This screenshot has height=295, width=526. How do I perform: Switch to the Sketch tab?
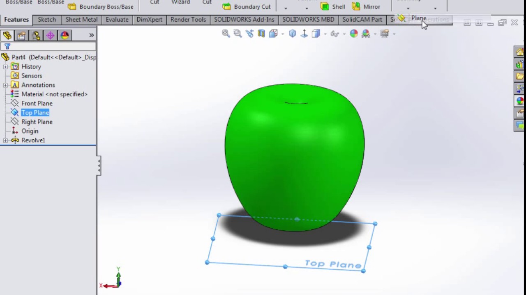point(47,19)
